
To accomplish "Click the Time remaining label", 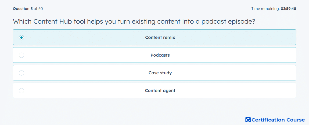I will pyautogui.click(x=265, y=9).
